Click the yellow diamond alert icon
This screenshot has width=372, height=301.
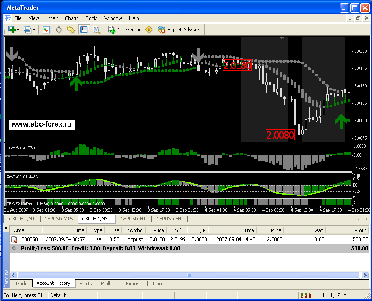[x=149, y=30]
